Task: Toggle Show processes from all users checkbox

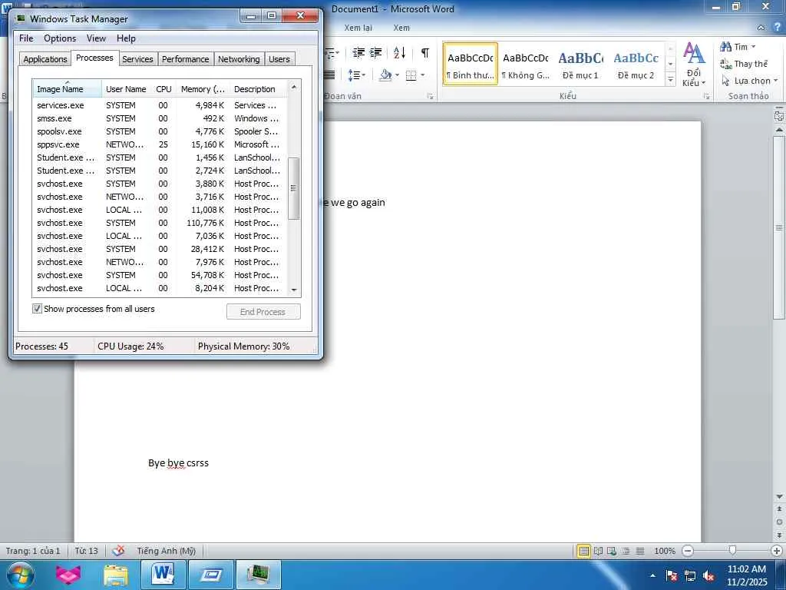Action: tap(37, 309)
